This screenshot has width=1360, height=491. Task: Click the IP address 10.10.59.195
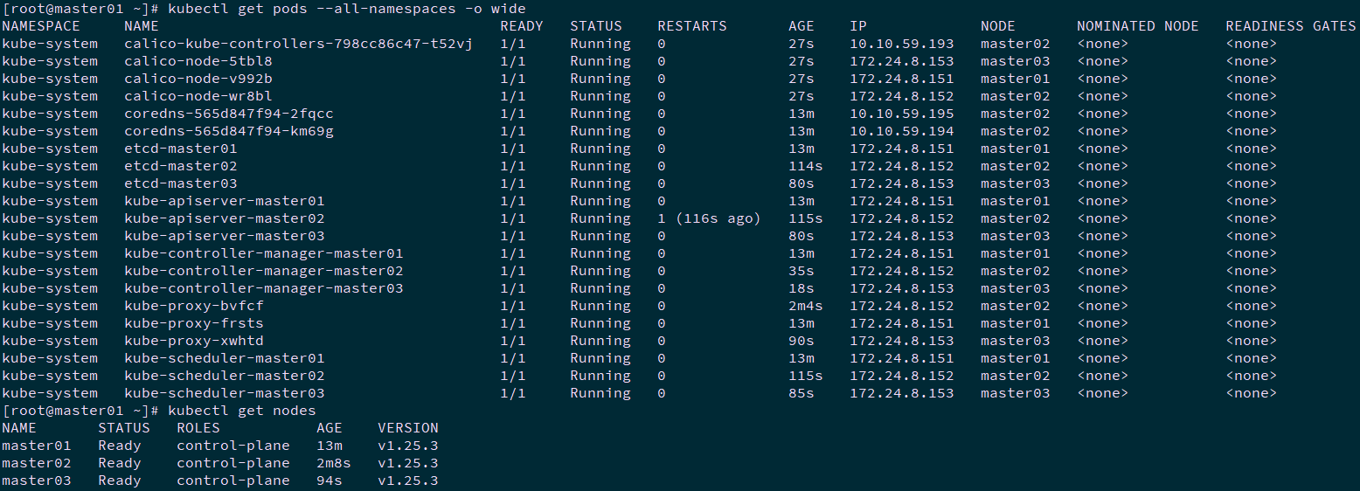(901, 114)
